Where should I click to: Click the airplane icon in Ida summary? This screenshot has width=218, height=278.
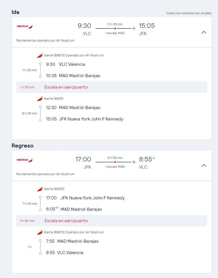pos(134,28)
